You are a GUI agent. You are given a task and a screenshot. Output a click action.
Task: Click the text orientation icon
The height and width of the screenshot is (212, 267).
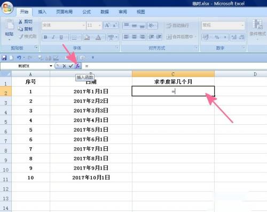click(x=151, y=26)
